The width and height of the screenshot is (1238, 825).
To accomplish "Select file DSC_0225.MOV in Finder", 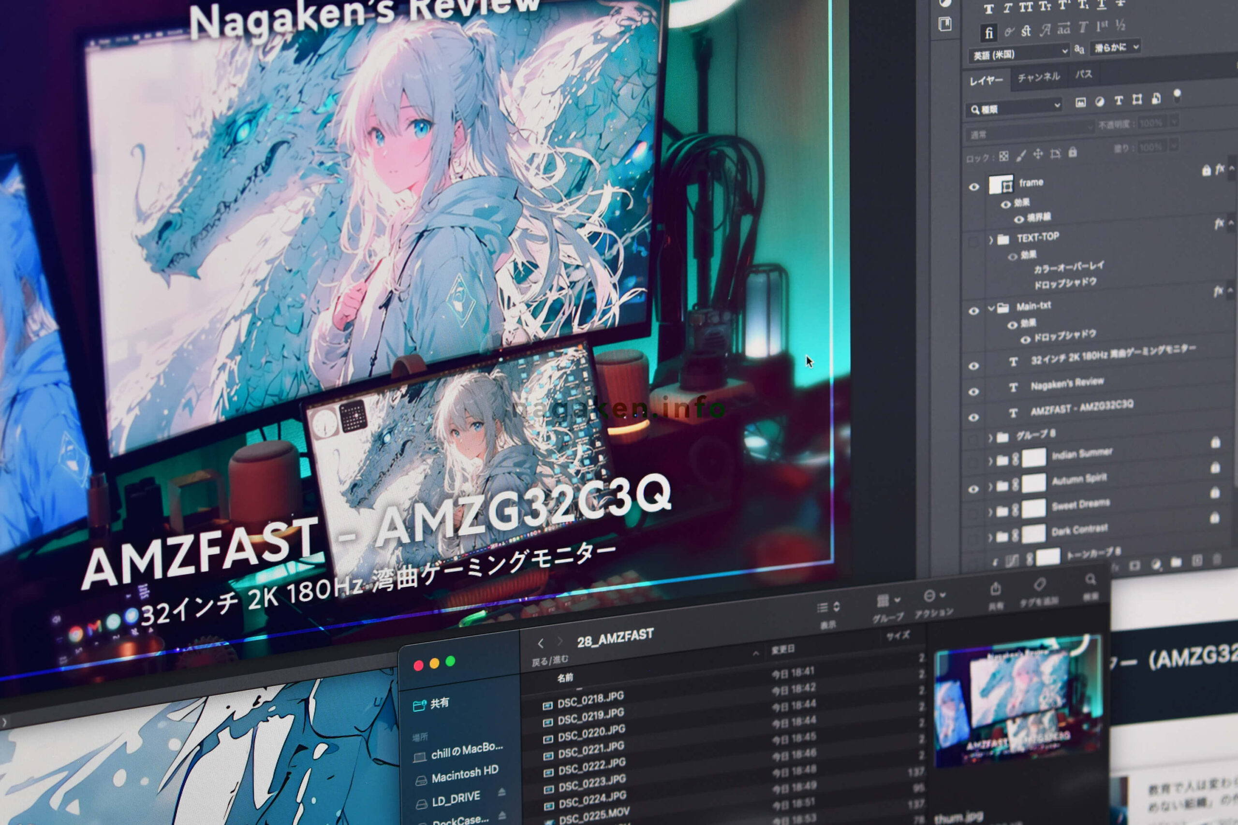I will pyautogui.click(x=587, y=817).
